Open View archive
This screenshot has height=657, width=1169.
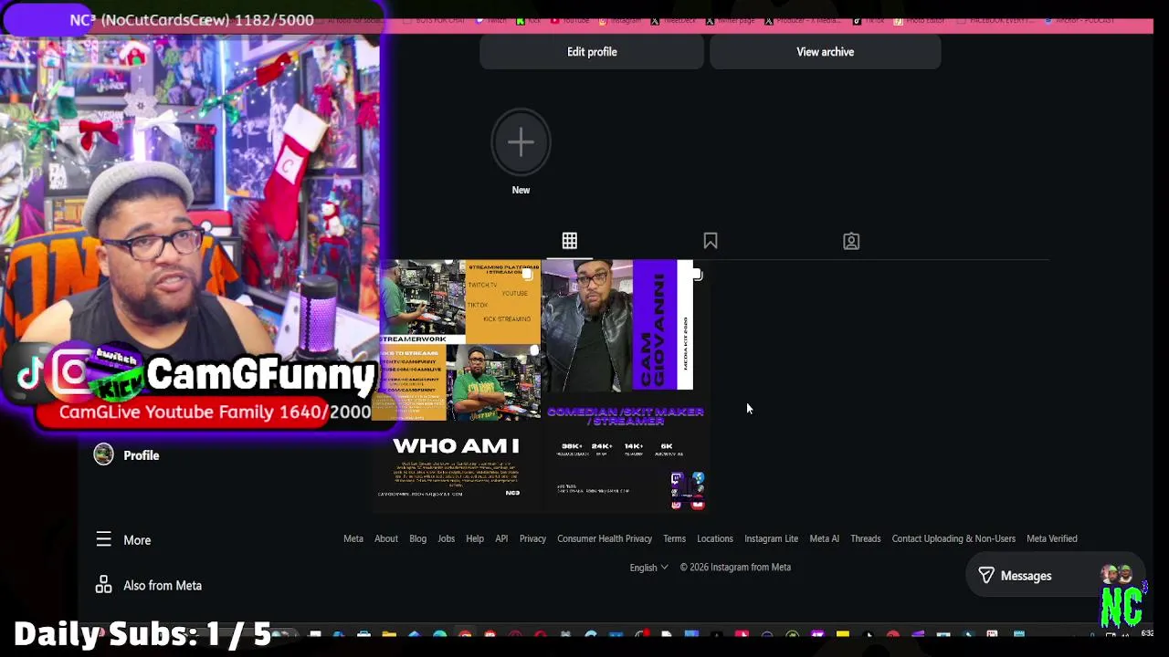pyautogui.click(x=825, y=52)
